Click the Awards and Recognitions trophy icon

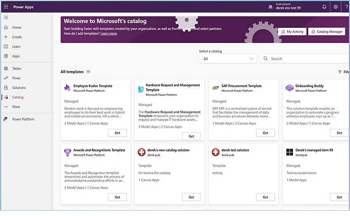[x=67, y=152]
